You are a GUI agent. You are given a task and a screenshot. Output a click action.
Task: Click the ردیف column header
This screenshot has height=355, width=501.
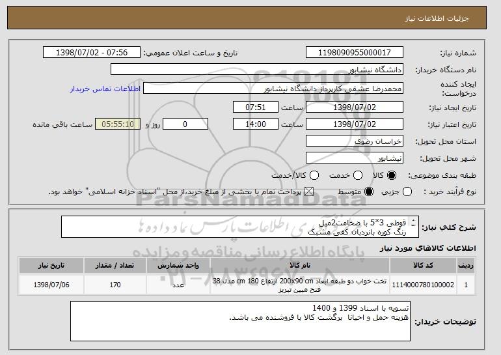coord(466,266)
